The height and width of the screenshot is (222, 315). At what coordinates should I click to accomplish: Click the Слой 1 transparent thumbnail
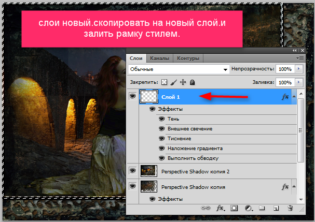point(148,97)
